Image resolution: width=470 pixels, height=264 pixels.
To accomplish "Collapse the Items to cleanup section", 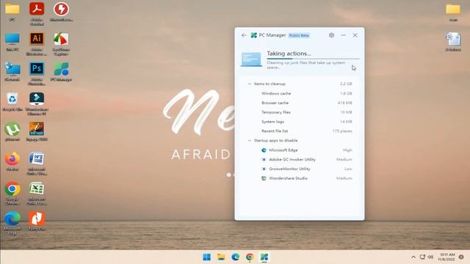I will click(250, 84).
